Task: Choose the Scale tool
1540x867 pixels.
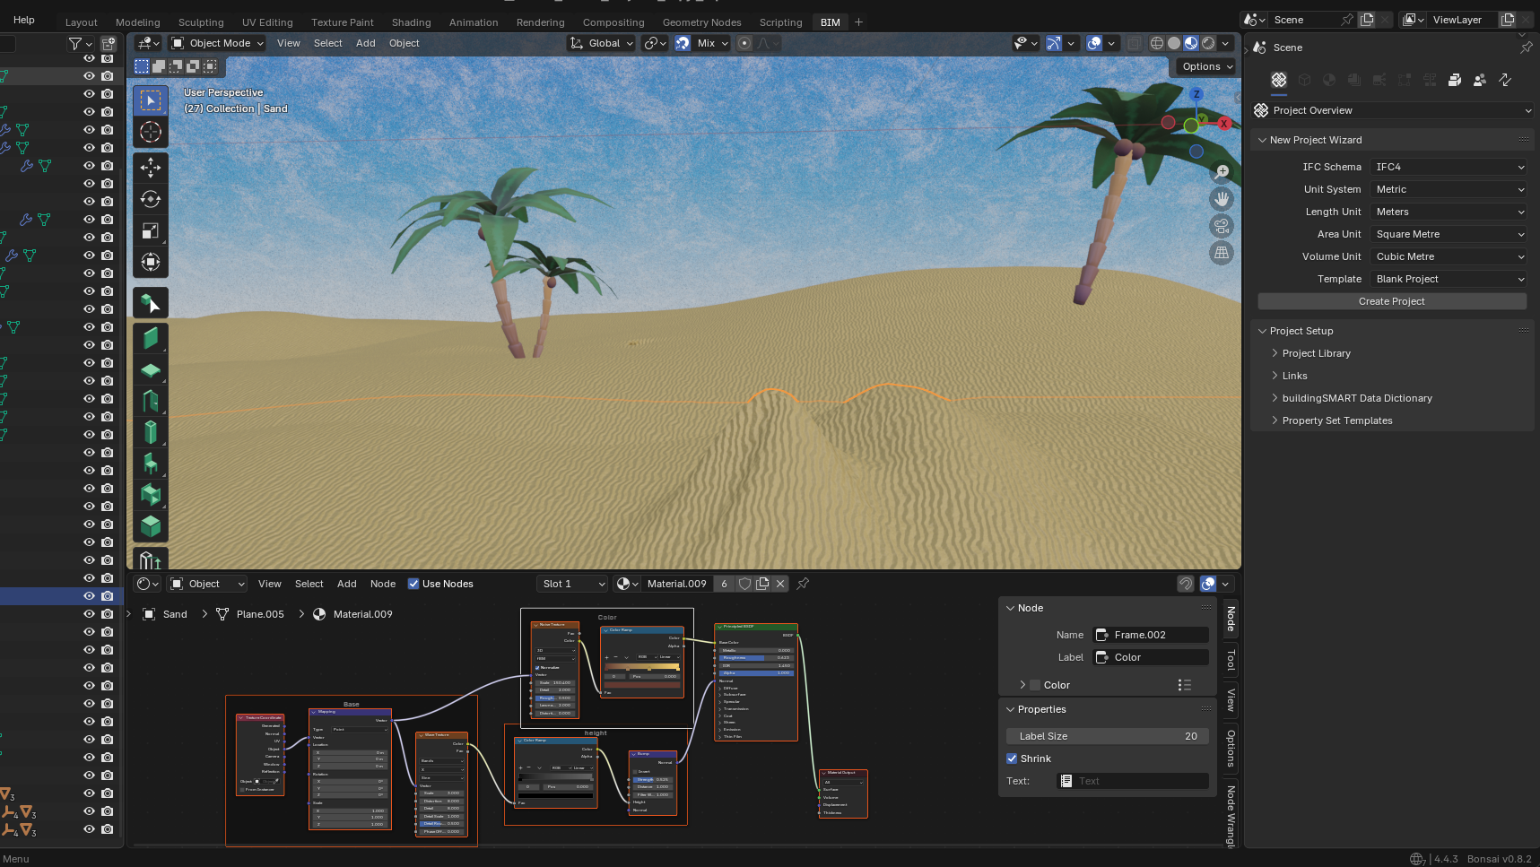Action: 151,230
